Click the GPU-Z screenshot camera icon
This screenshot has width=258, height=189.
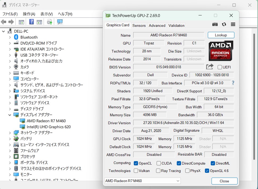point(215,24)
